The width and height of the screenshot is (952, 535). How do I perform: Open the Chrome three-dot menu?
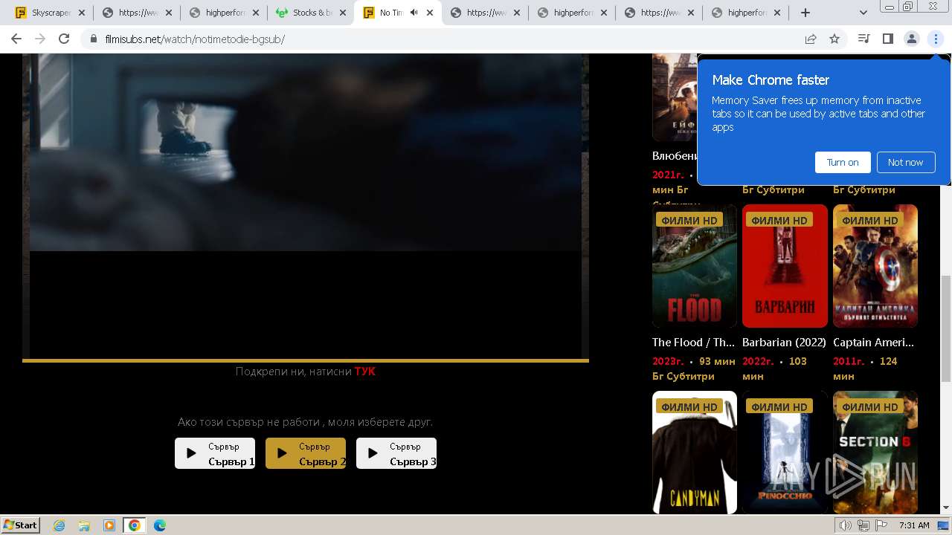936,39
